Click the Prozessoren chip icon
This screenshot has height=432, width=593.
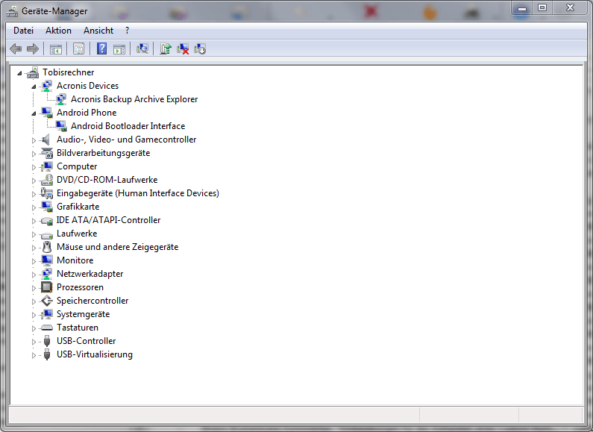[x=46, y=287]
